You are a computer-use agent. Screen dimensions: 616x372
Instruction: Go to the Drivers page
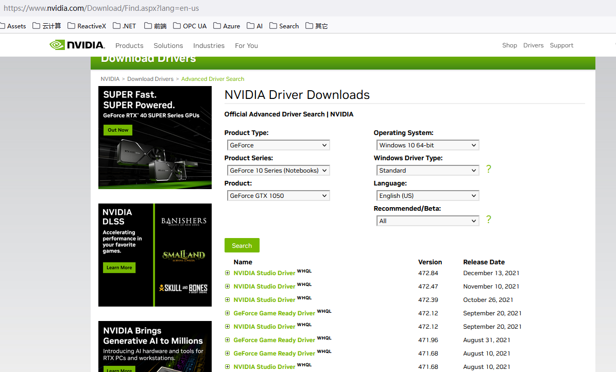point(533,45)
